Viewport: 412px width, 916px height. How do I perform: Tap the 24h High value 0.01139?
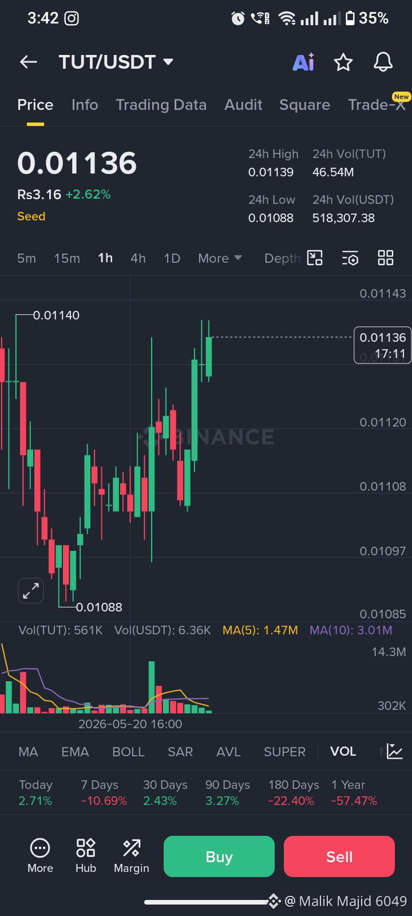tap(271, 172)
